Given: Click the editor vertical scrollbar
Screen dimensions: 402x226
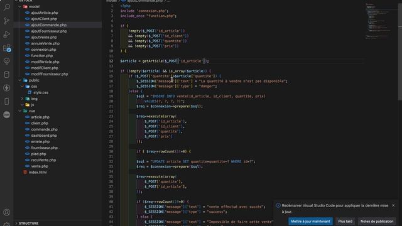Looking at the screenshot, I should 400,51.
